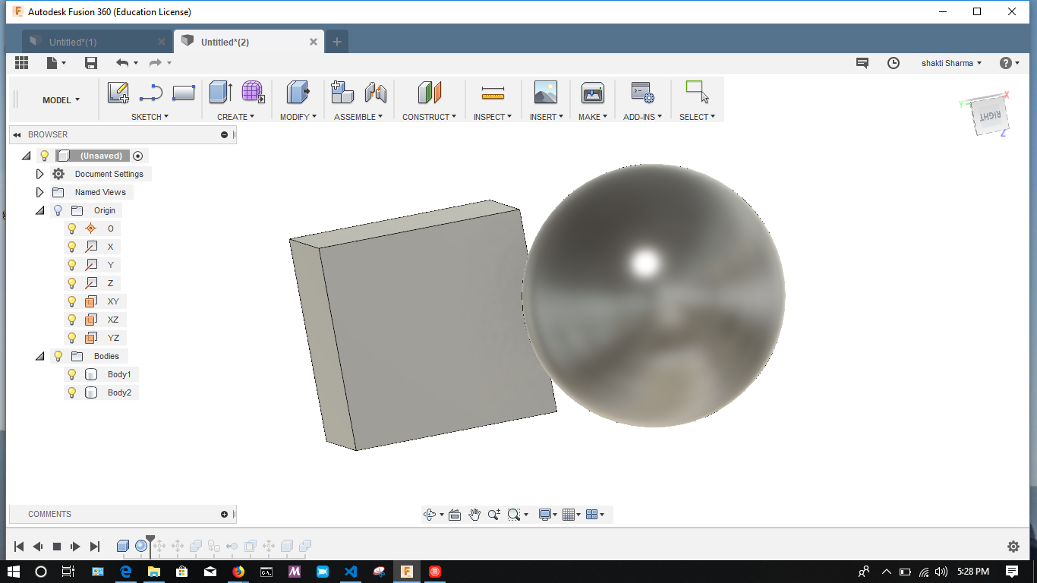
Task: Click the ViewCube RIGHT face
Action: 991,116
